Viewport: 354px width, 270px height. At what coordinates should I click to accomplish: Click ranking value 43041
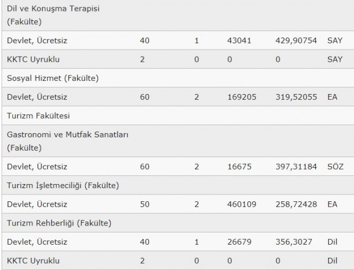pyautogui.click(x=239, y=40)
